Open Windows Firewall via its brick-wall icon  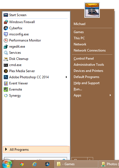(x=6, y=22)
